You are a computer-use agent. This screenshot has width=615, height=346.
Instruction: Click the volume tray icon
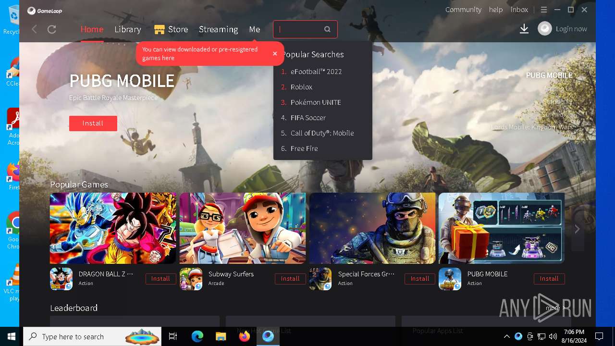click(x=553, y=336)
